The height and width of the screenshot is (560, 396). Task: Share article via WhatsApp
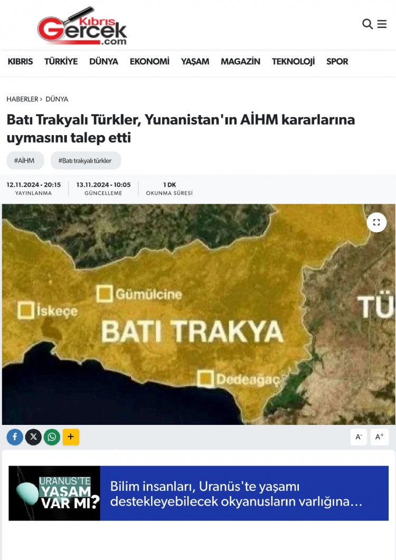pos(52,437)
